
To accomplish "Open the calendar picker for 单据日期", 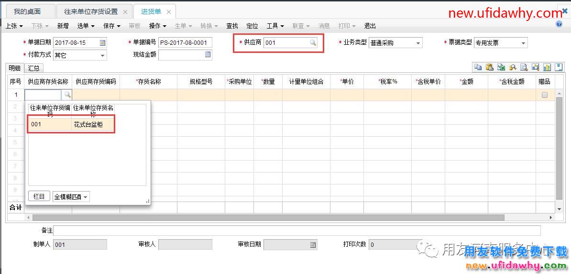I will (x=102, y=43).
